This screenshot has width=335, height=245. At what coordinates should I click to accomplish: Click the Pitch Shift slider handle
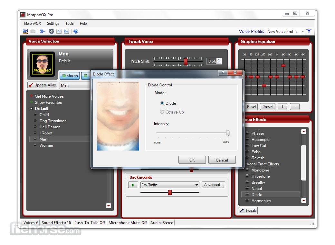[186, 62]
